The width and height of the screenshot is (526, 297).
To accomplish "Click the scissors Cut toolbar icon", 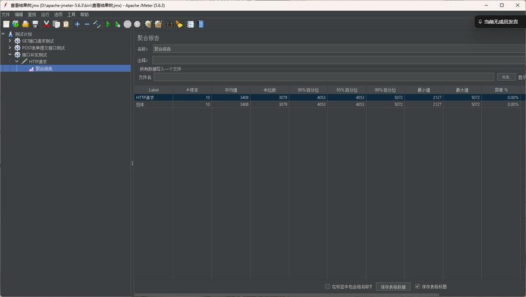I will point(46,24).
